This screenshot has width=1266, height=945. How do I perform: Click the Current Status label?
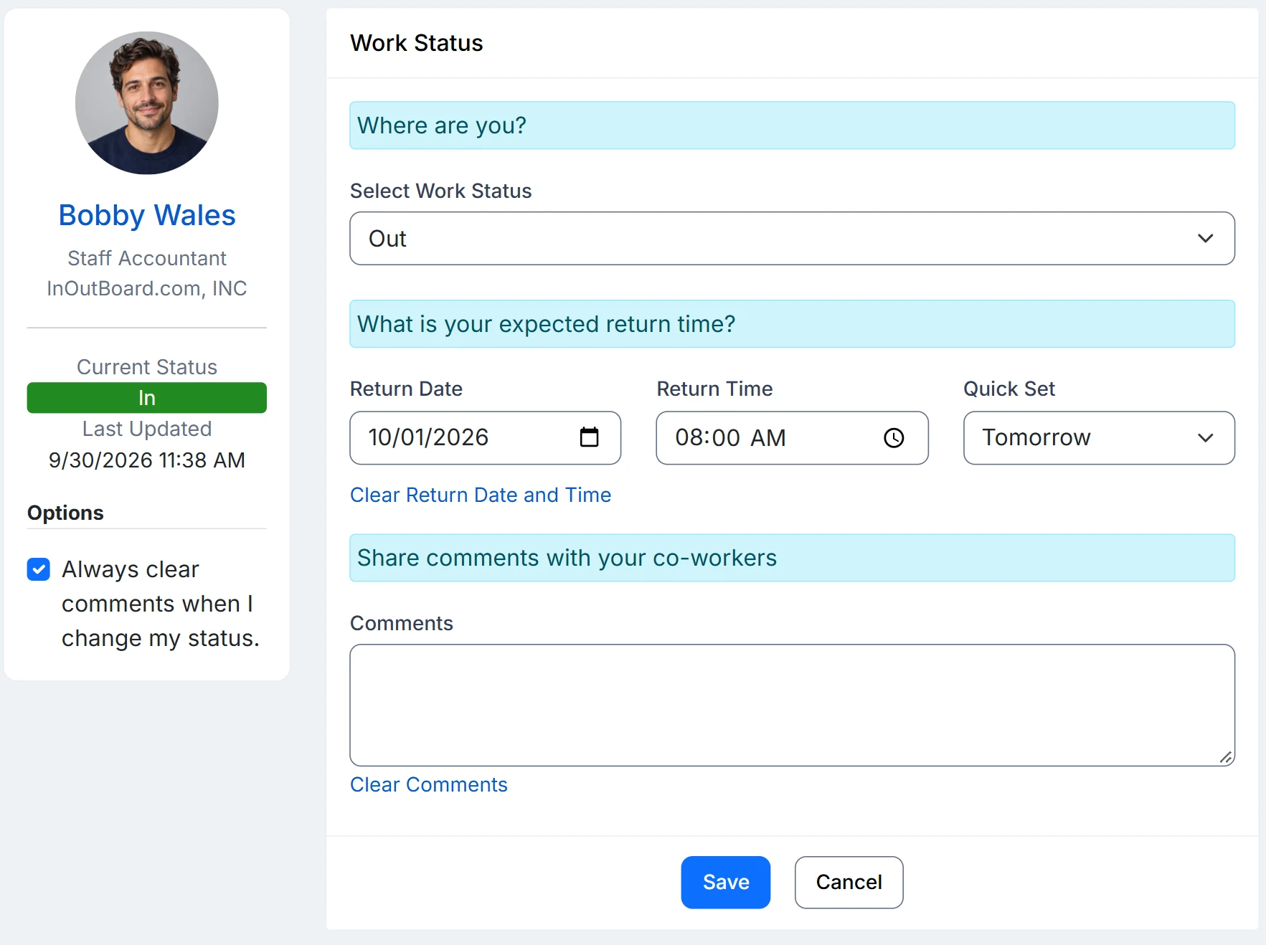click(x=147, y=367)
